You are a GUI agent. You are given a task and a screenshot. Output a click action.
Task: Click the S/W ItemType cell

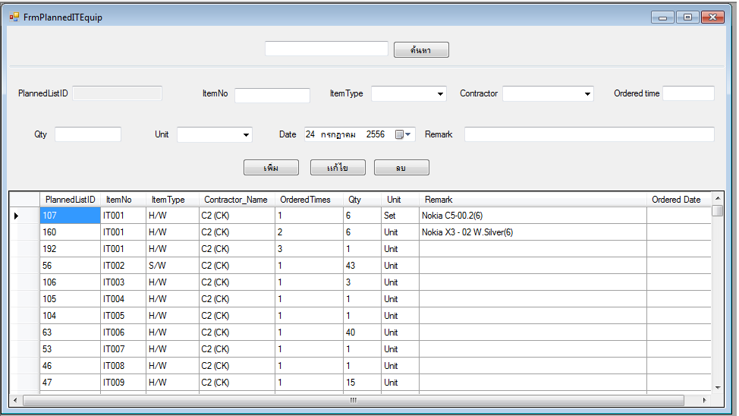click(172, 266)
